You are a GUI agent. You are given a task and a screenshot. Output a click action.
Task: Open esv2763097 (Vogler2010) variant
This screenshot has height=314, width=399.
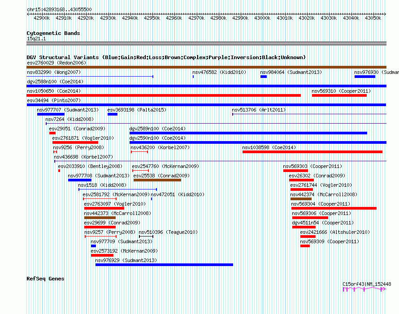[104, 208]
